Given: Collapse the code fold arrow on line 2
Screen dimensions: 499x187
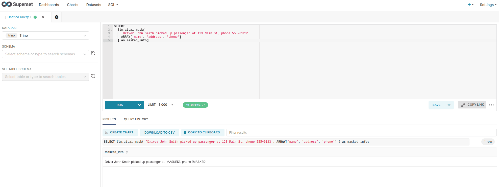Looking at the screenshot, I should coord(111,30).
